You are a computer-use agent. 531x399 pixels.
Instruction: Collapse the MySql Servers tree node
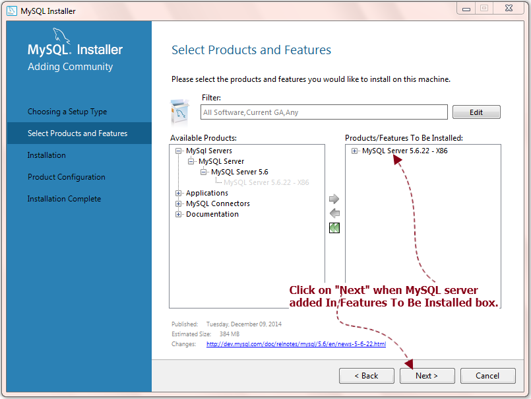[x=178, y=151]
